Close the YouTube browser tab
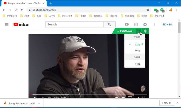Image resolution: width=181 pixels, height=108 pixels. pyautogui.click(x=44, y=3)
